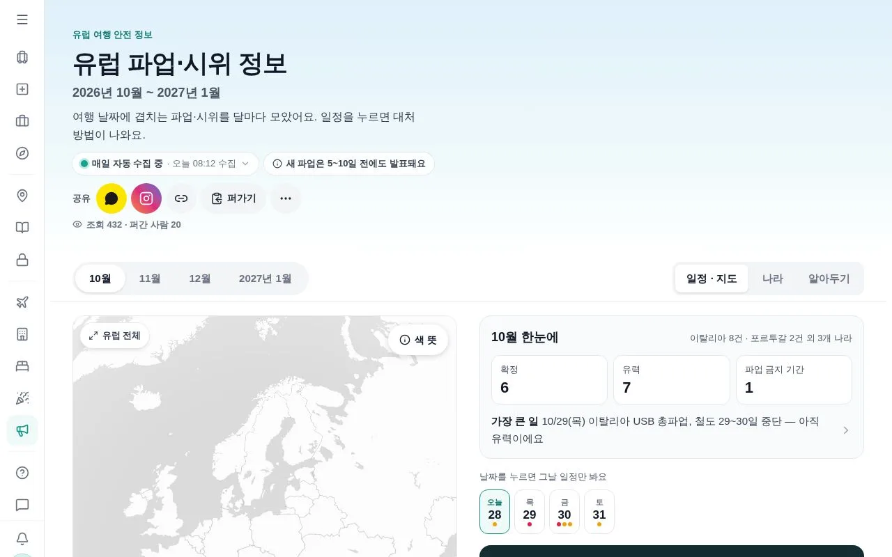Select date 오늘 28
Screen dimensions: 892x557
[495, 512]
